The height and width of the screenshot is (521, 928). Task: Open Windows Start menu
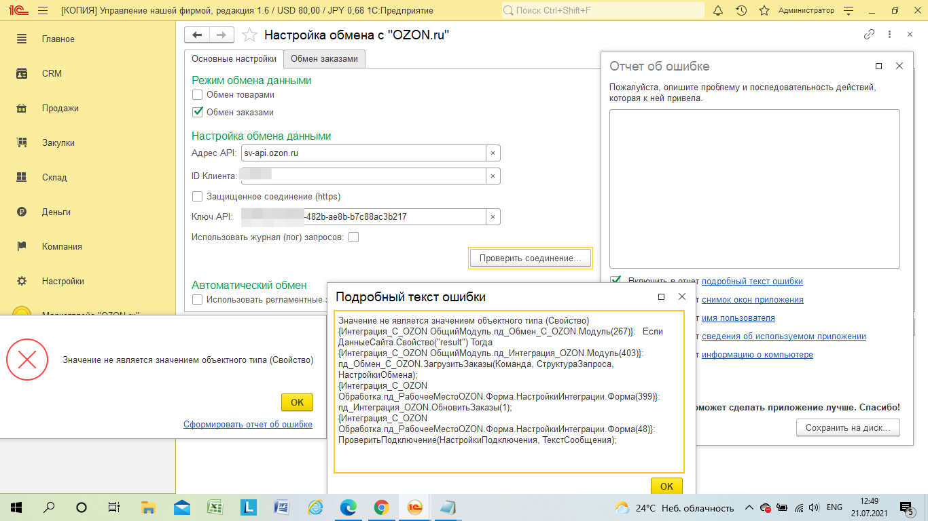(x=16, y=507)
